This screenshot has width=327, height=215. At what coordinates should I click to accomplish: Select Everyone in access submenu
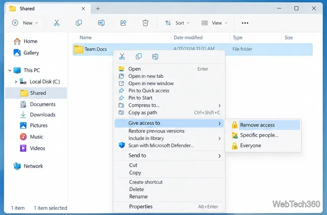pyautogui.click(x=263, y=145)
